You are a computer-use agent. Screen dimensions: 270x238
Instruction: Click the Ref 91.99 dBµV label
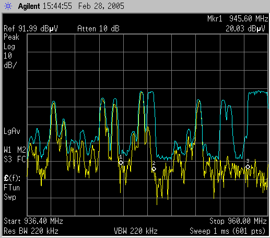pos(31,29)
